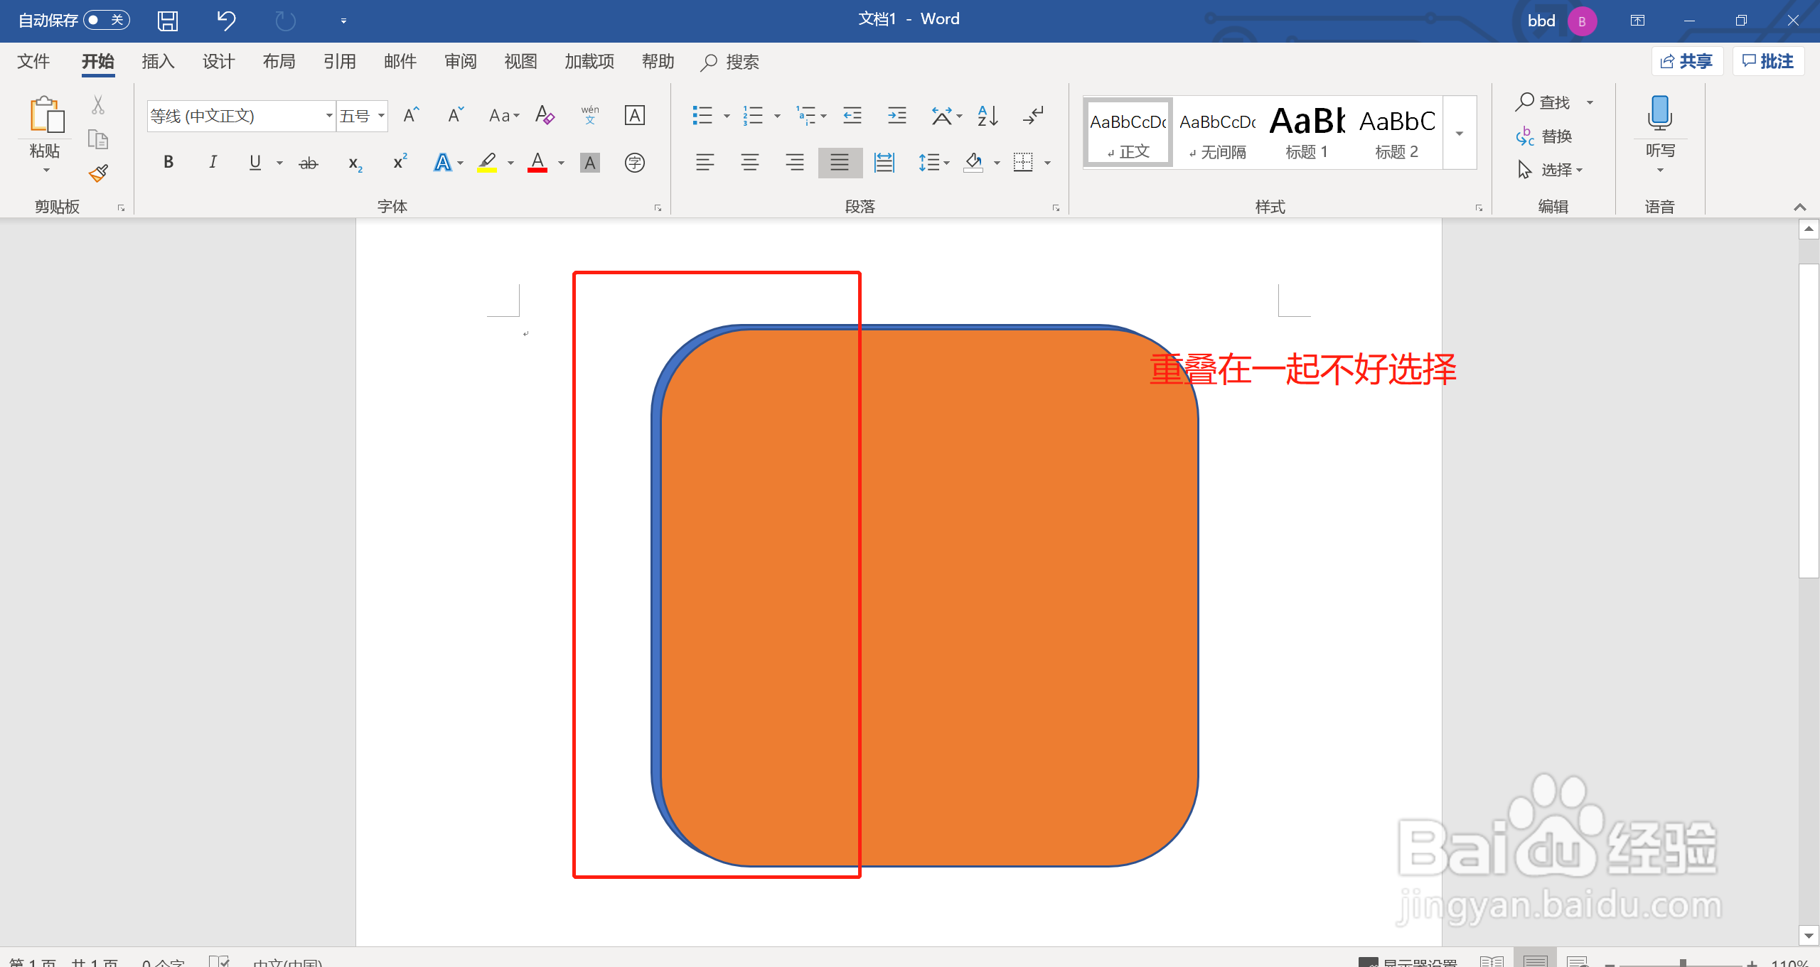Toggle bulleted list button
Image resolution: width=1820 pixels, height=967 pixels.
(702, 115)
